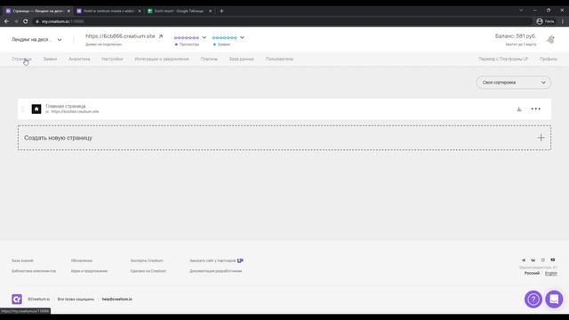
Task: Open the site URL 6cb866.creatium.site
Action: [x=120, y=36]
